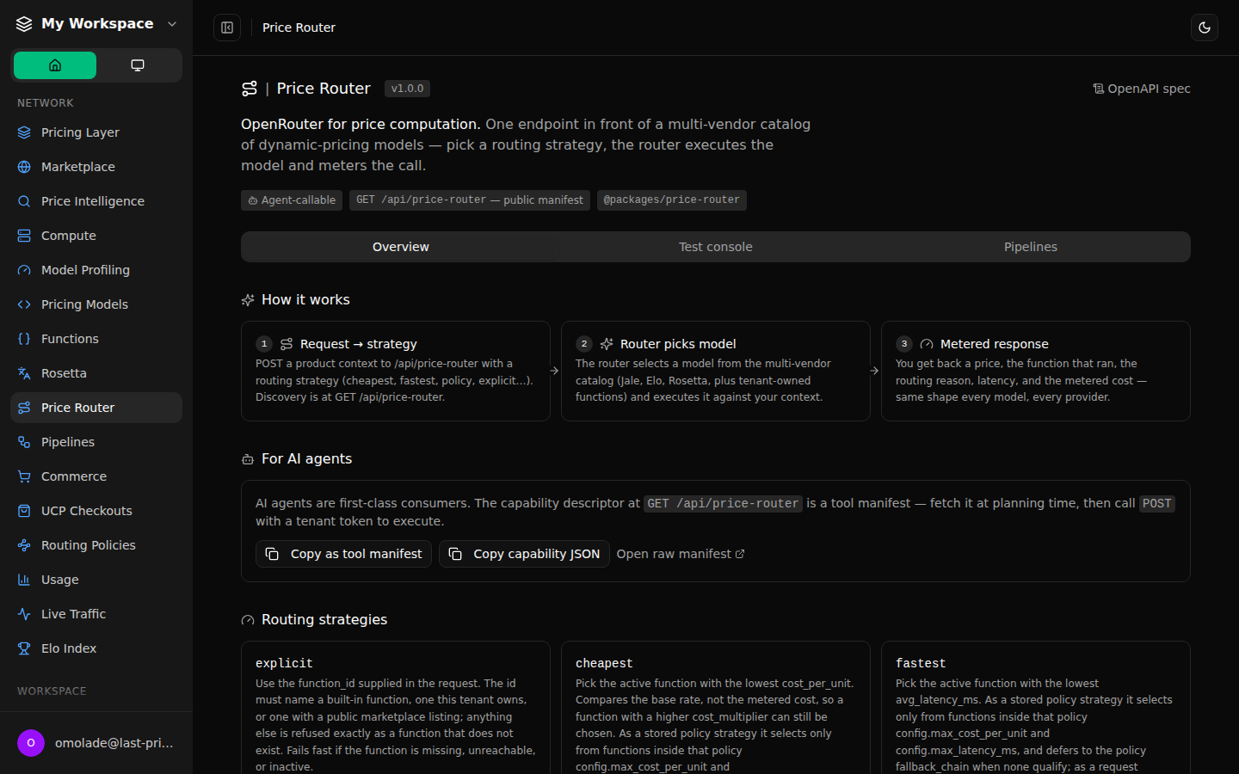The width and height of the screenshot is (1239, 774).
Task: Toggle dark mode with moon icon
Action: 1205,28
